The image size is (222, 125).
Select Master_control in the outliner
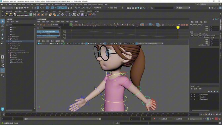point(17,41)
